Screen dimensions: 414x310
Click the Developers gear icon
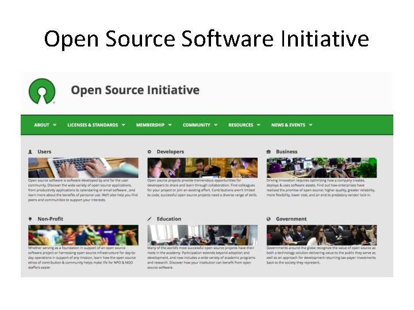149,152
